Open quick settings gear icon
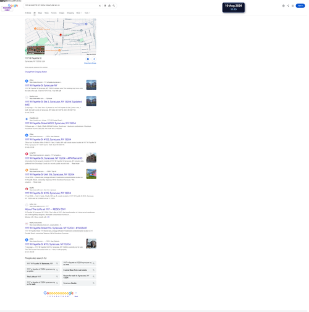Image resolution: width=309 pixels, height=312 pixels. tap(284, 6)
